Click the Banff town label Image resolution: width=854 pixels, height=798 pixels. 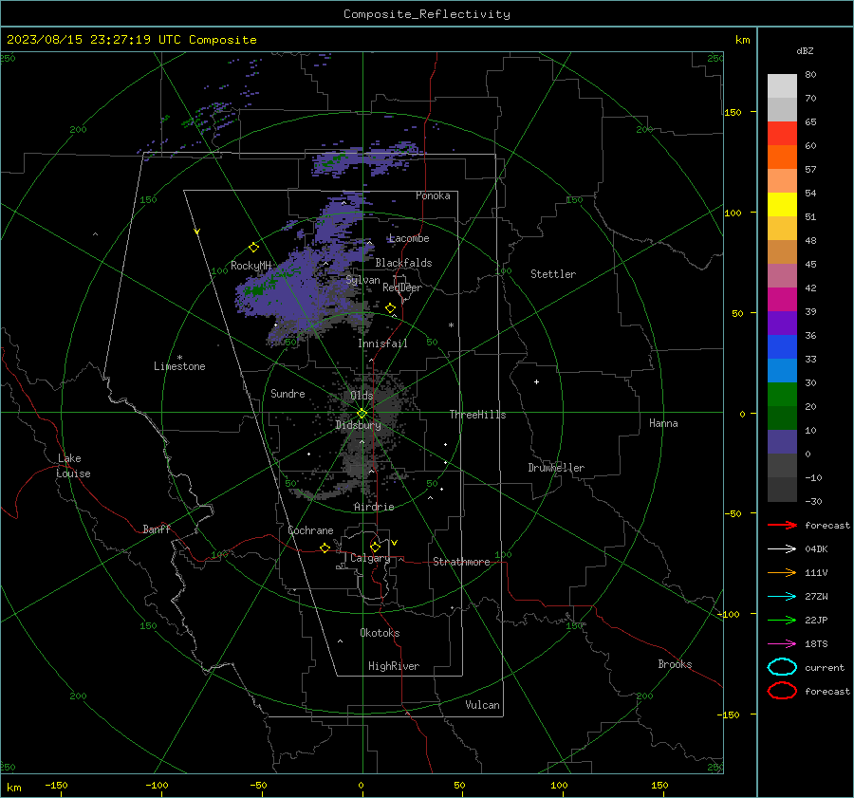pyautogui.click(x=157, y=529)
